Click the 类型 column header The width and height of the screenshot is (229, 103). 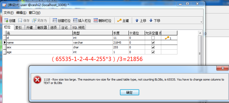coord(93,33)
